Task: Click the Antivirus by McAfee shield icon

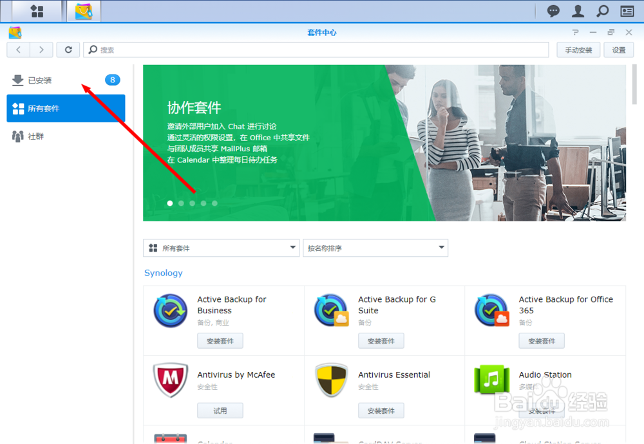Action: pyautogui.click(x=170, y=380)
